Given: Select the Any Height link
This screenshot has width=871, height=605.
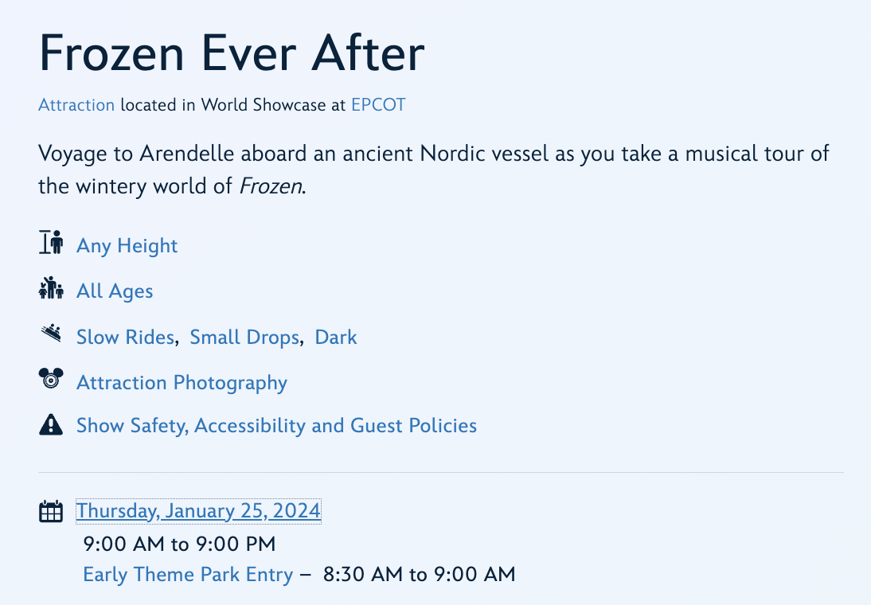Looking at the screenshot, I should tap(127, 246).
